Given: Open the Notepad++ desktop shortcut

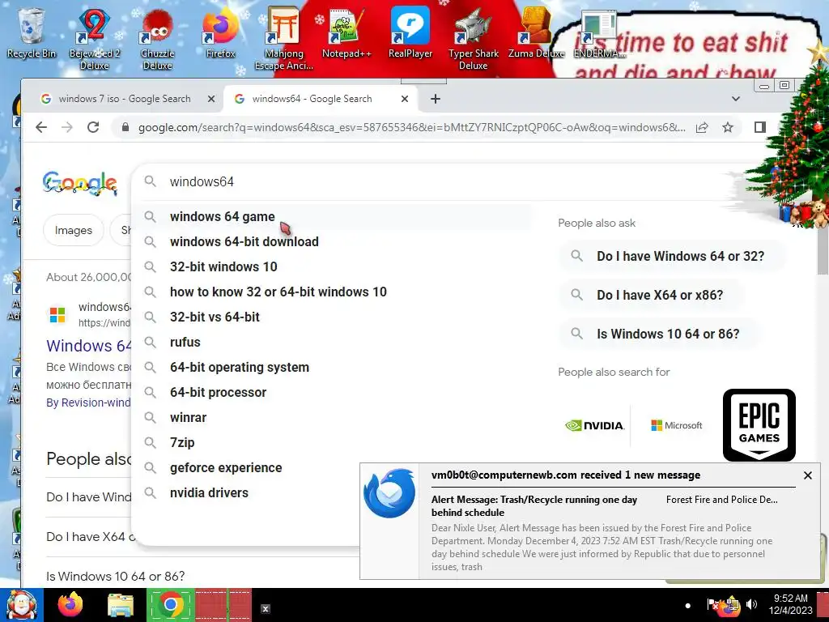Looking at the screenshot, I should tap(346, 32).
